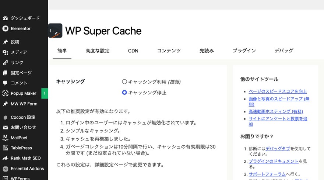Viewport: 324px width, 180px height.
Task: Click the WP Super Cache logo icon
Action: click(x=55, y=31)
